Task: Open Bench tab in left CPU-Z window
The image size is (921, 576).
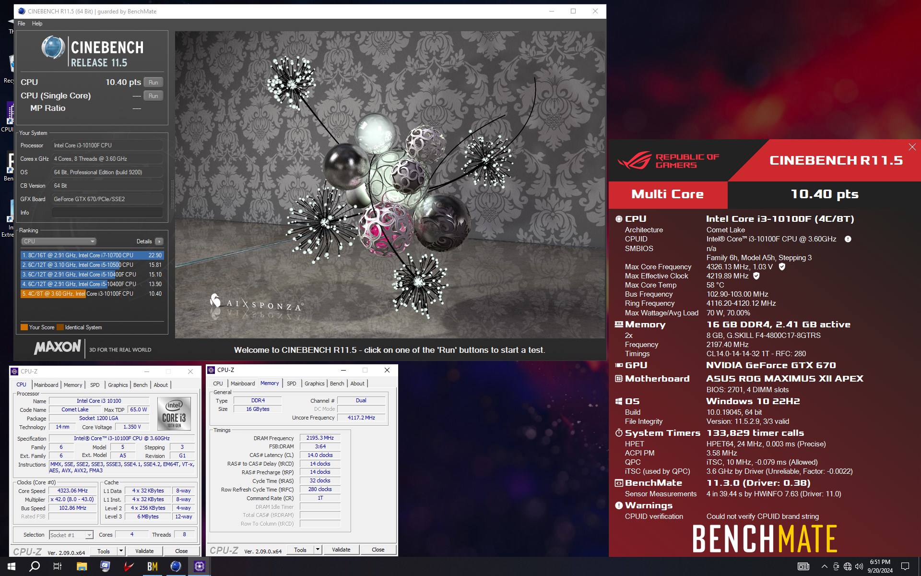Action: pyautogui.click(x=141, y=385)
